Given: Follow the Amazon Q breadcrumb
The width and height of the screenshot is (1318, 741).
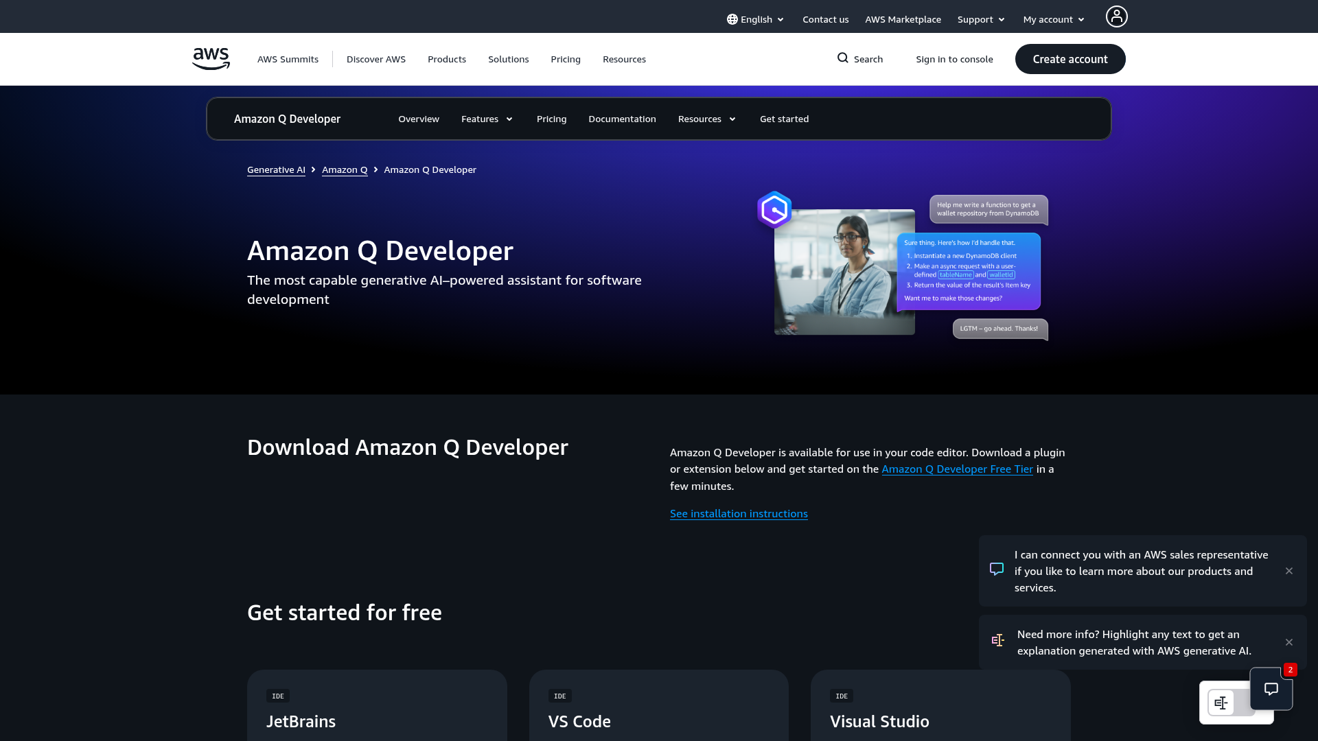Looking at the screenshot, I should point(345,169).
